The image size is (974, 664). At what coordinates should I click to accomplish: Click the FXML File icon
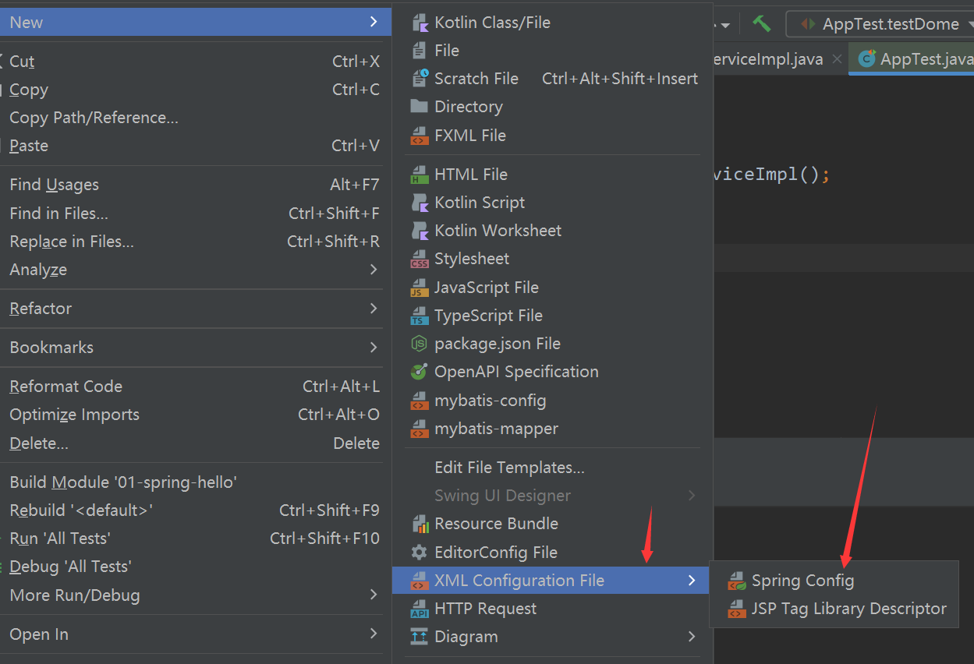[x=420, y=136]
